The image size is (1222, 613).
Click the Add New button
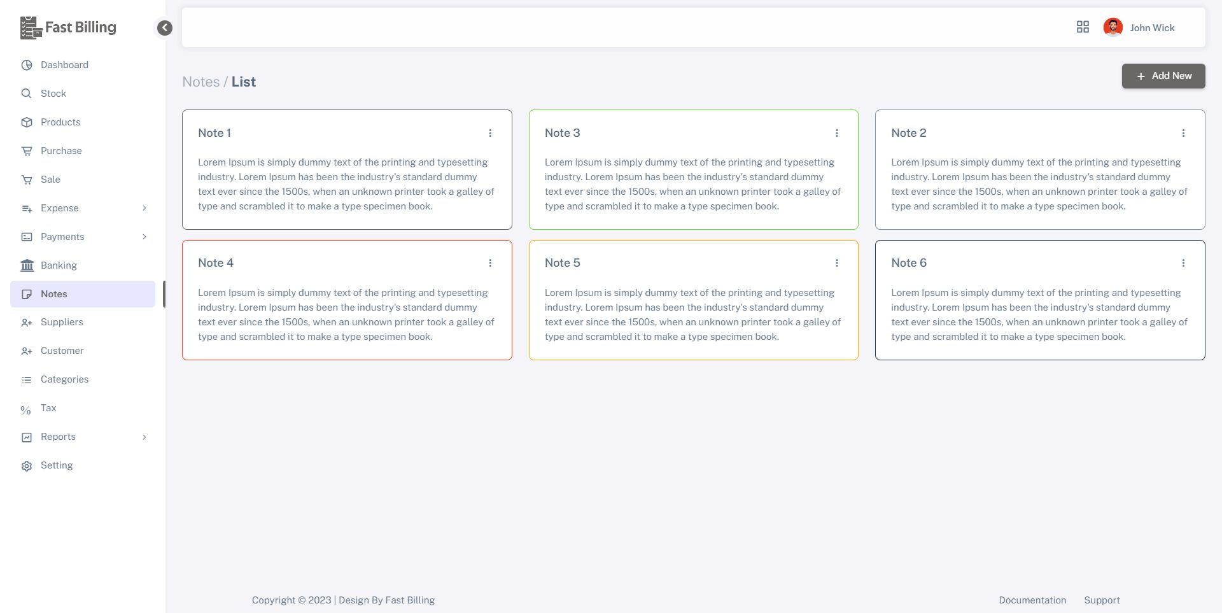click(1163, 76)
